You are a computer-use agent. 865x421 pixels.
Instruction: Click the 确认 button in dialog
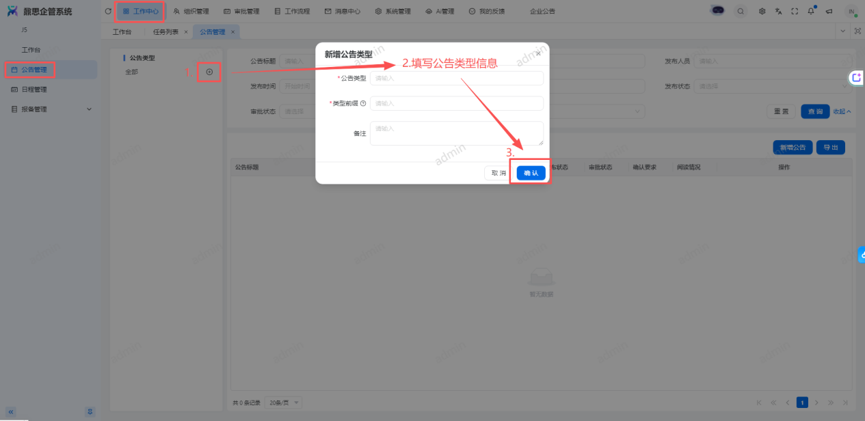tap(531, 174)
